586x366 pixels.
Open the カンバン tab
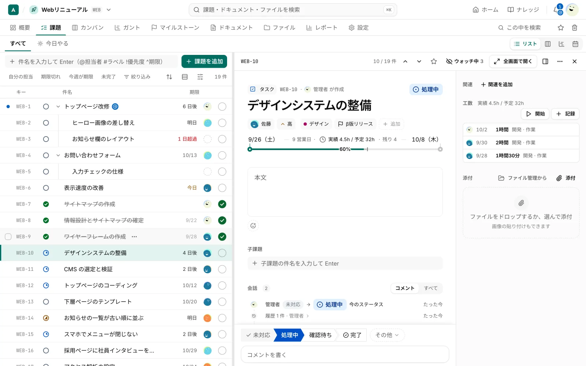pos(88,28)
